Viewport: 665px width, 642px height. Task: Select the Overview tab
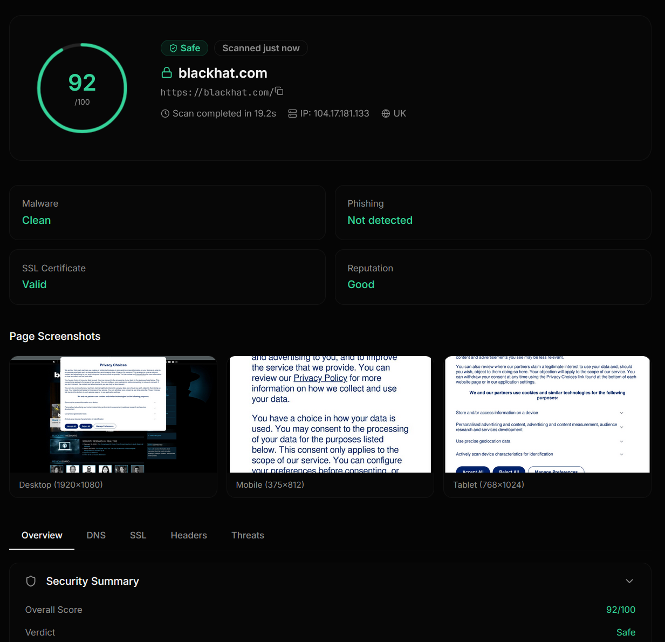(x=42, y=535)
